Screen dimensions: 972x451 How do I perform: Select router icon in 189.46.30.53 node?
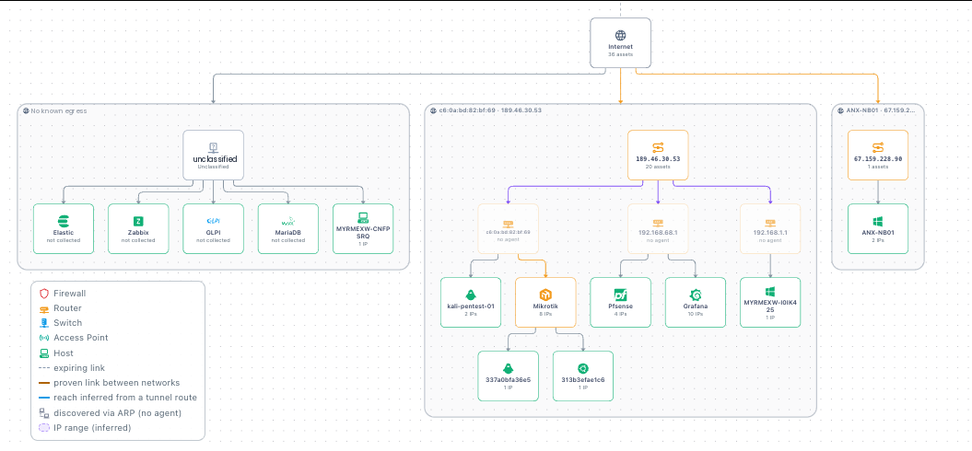[658, 147]
